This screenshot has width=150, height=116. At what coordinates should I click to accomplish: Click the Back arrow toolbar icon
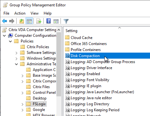tap(4, 21)
